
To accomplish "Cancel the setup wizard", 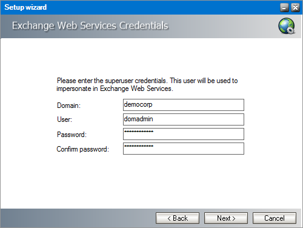I will click(275, 218).
